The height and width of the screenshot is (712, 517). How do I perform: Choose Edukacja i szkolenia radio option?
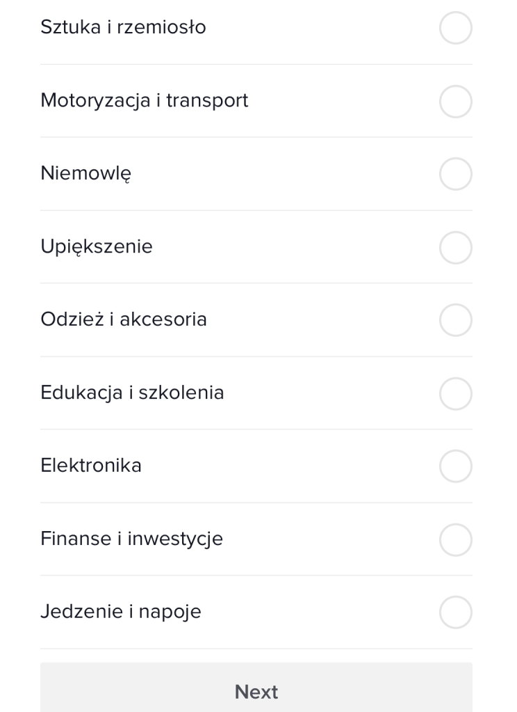point(456,393)
